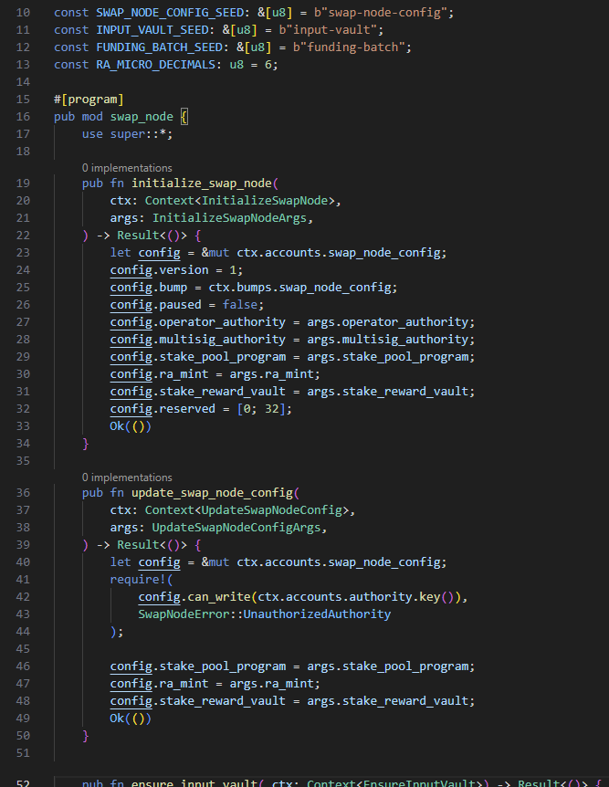The image size is (609, 787).
Task: Place cursor on line 48 args.stake_reward_vault
Action: [388, 701]
